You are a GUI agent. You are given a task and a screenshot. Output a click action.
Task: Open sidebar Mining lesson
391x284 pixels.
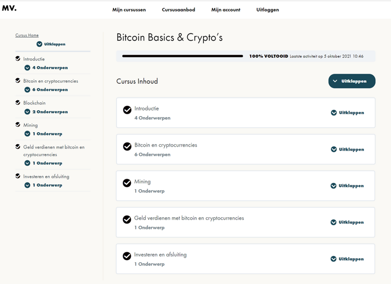[x=30, y=125]
